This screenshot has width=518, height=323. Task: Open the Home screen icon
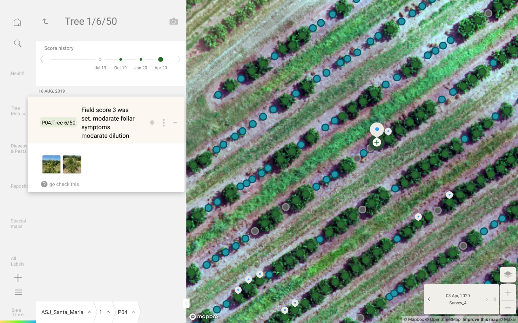click(x=17, y=22)
